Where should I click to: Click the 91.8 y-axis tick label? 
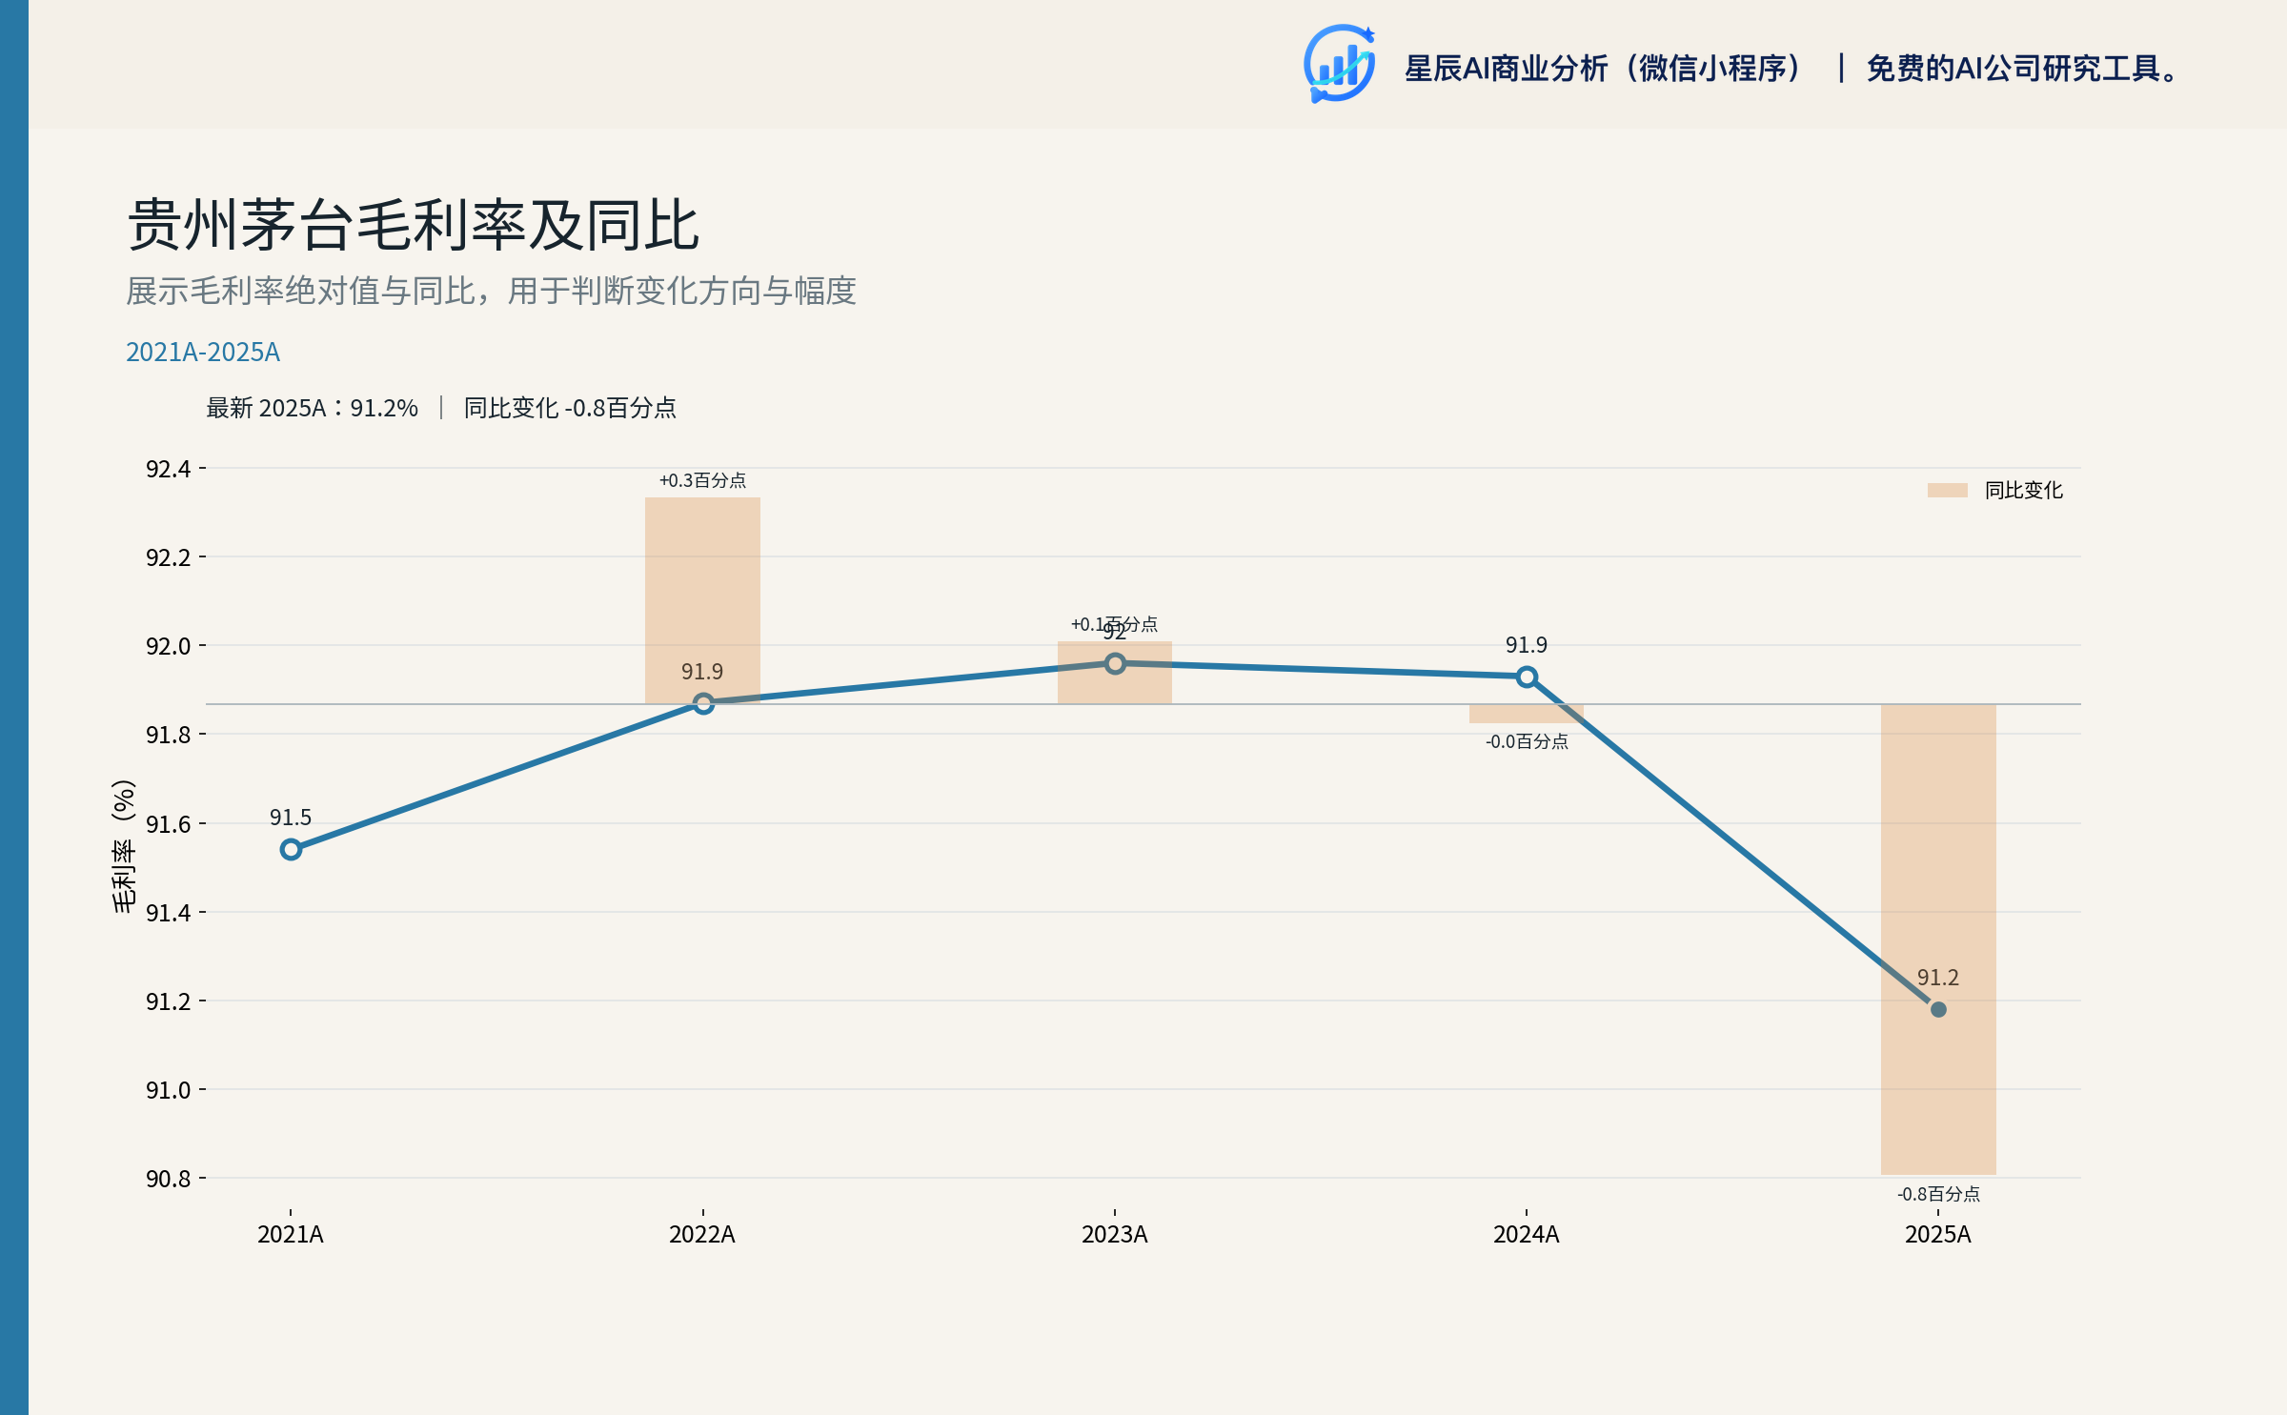point(169,735)
